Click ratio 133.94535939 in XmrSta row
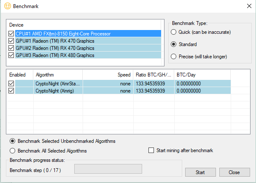This screenshot has height=183, width=256. tap(151, 84)
